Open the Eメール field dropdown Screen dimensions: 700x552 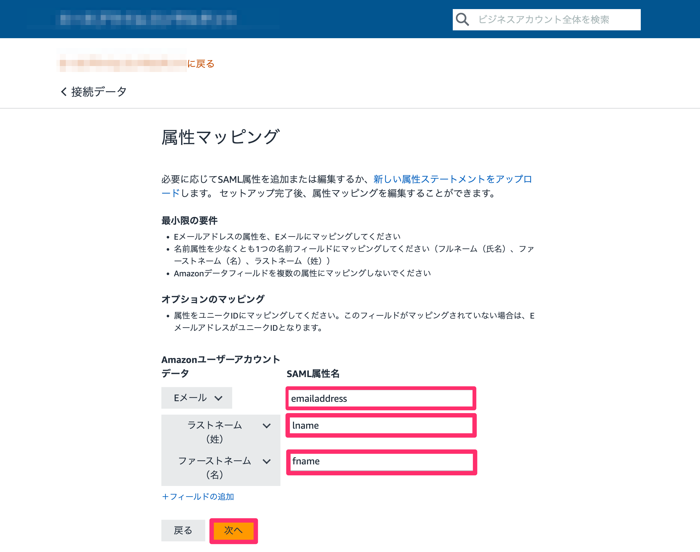(196, 397)
